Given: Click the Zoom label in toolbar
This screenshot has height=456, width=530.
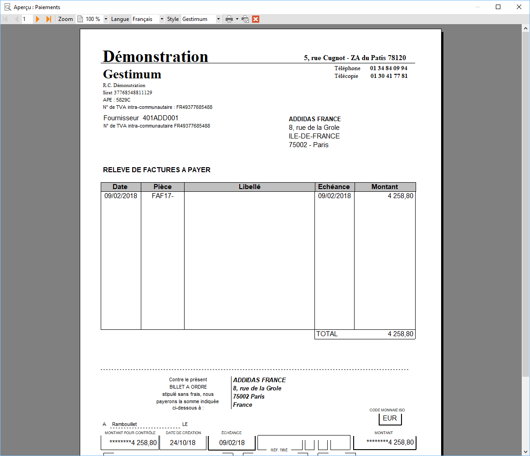Looking at the screenshot, I should (66, 19).
